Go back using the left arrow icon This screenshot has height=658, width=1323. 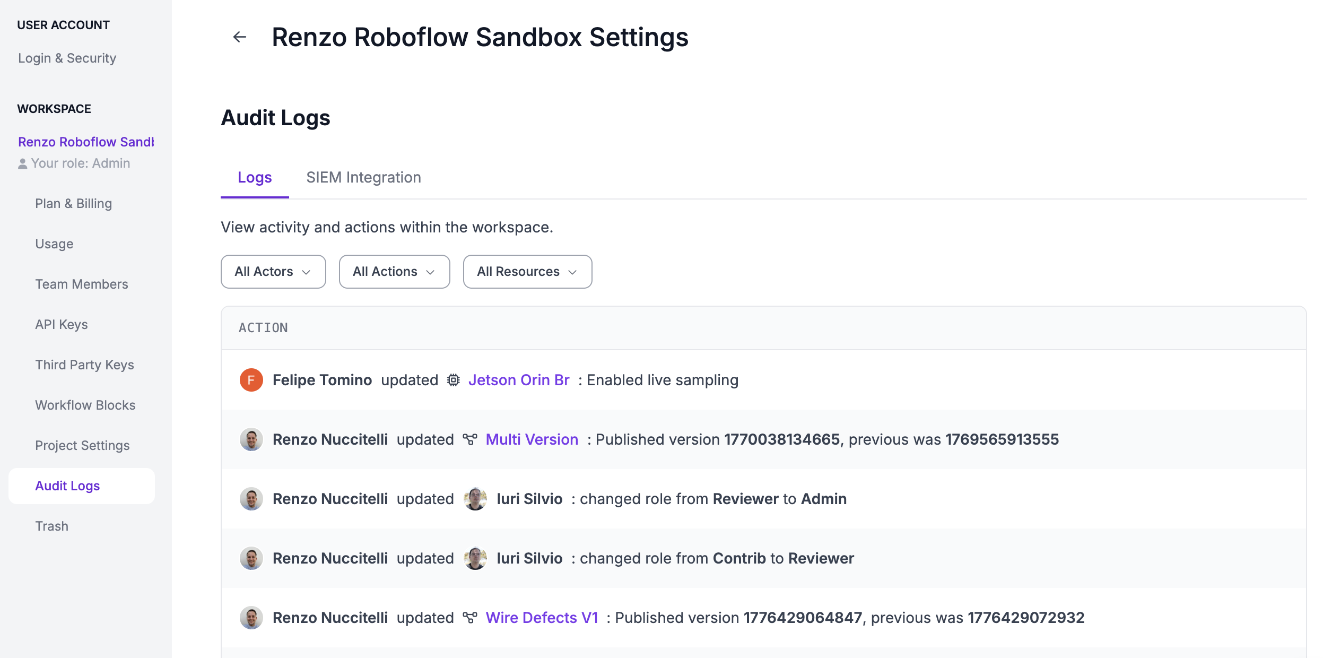click(x=240, y=37)
